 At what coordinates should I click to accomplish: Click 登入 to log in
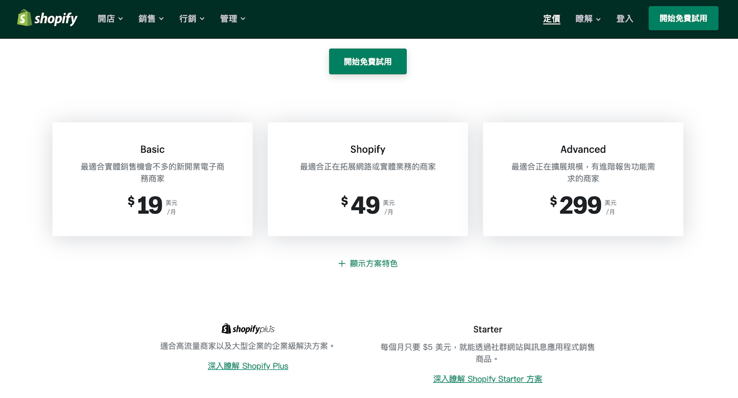click(625, 19)
